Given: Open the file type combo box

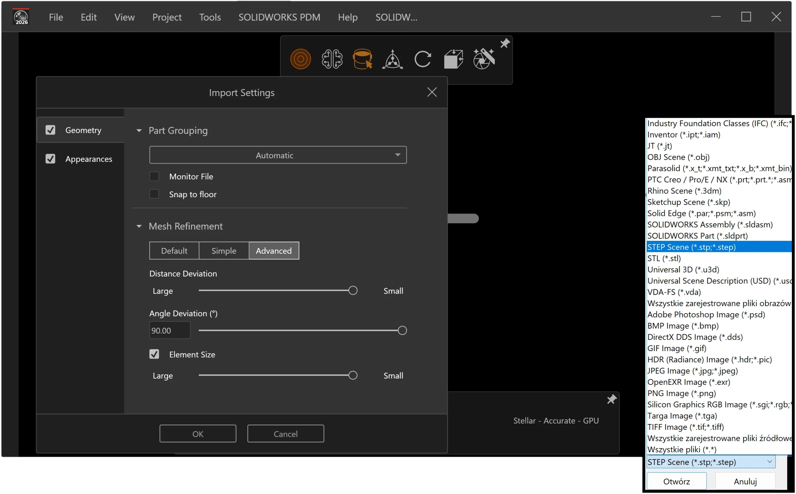Looking at the screenshot, I should 711,462.
